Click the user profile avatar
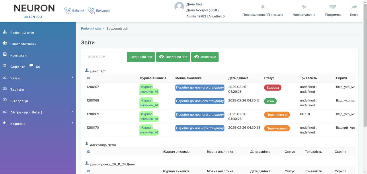The image size is (367, 174). point(179,7)
